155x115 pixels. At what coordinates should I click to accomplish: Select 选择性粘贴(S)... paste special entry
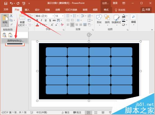(15, 41)
